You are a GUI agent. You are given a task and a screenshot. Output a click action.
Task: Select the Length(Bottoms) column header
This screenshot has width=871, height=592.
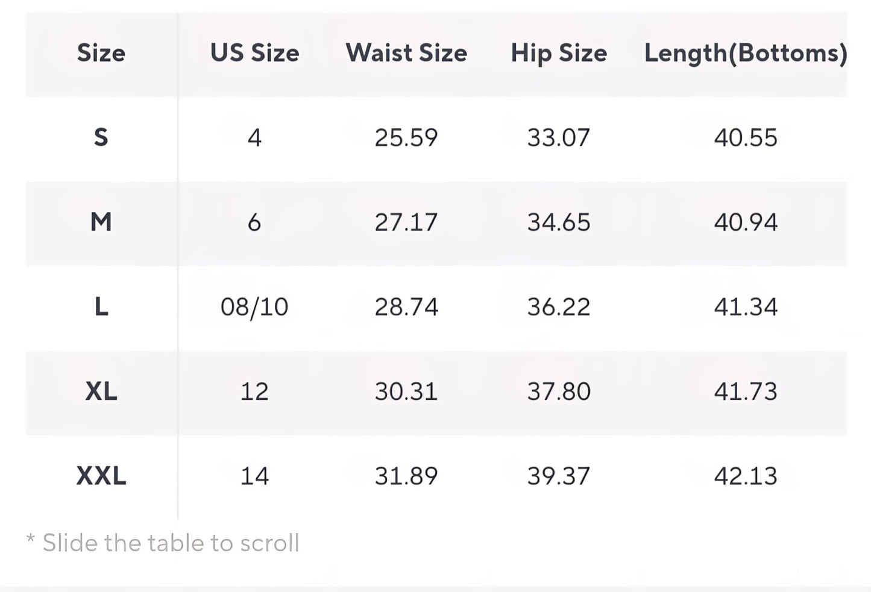(746, 53)
